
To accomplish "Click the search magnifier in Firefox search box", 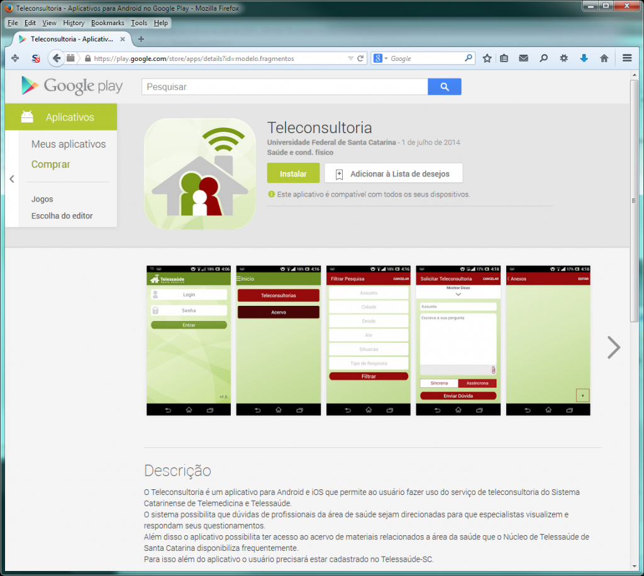I will (468, 58).
